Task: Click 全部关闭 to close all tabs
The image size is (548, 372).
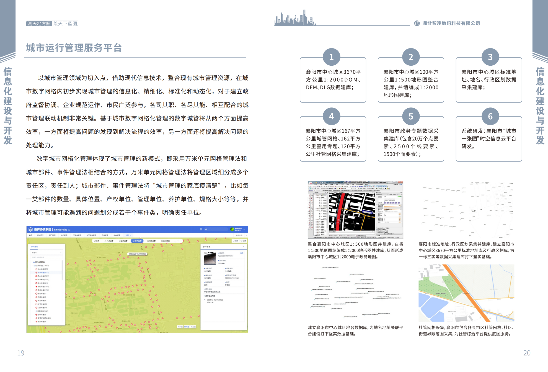Action: pos(239,235)
